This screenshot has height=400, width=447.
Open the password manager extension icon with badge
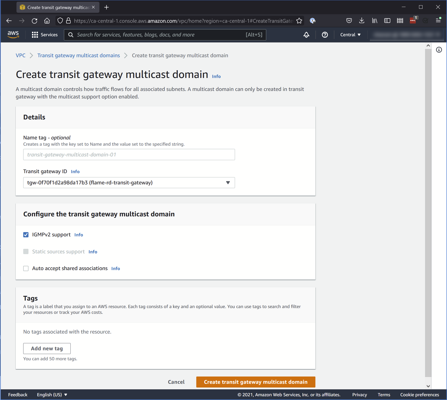click(x=413, y=21)
